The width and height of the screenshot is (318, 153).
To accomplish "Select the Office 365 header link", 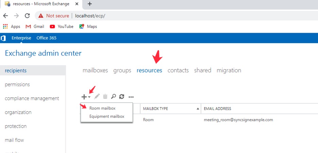I will coord(47,38).
